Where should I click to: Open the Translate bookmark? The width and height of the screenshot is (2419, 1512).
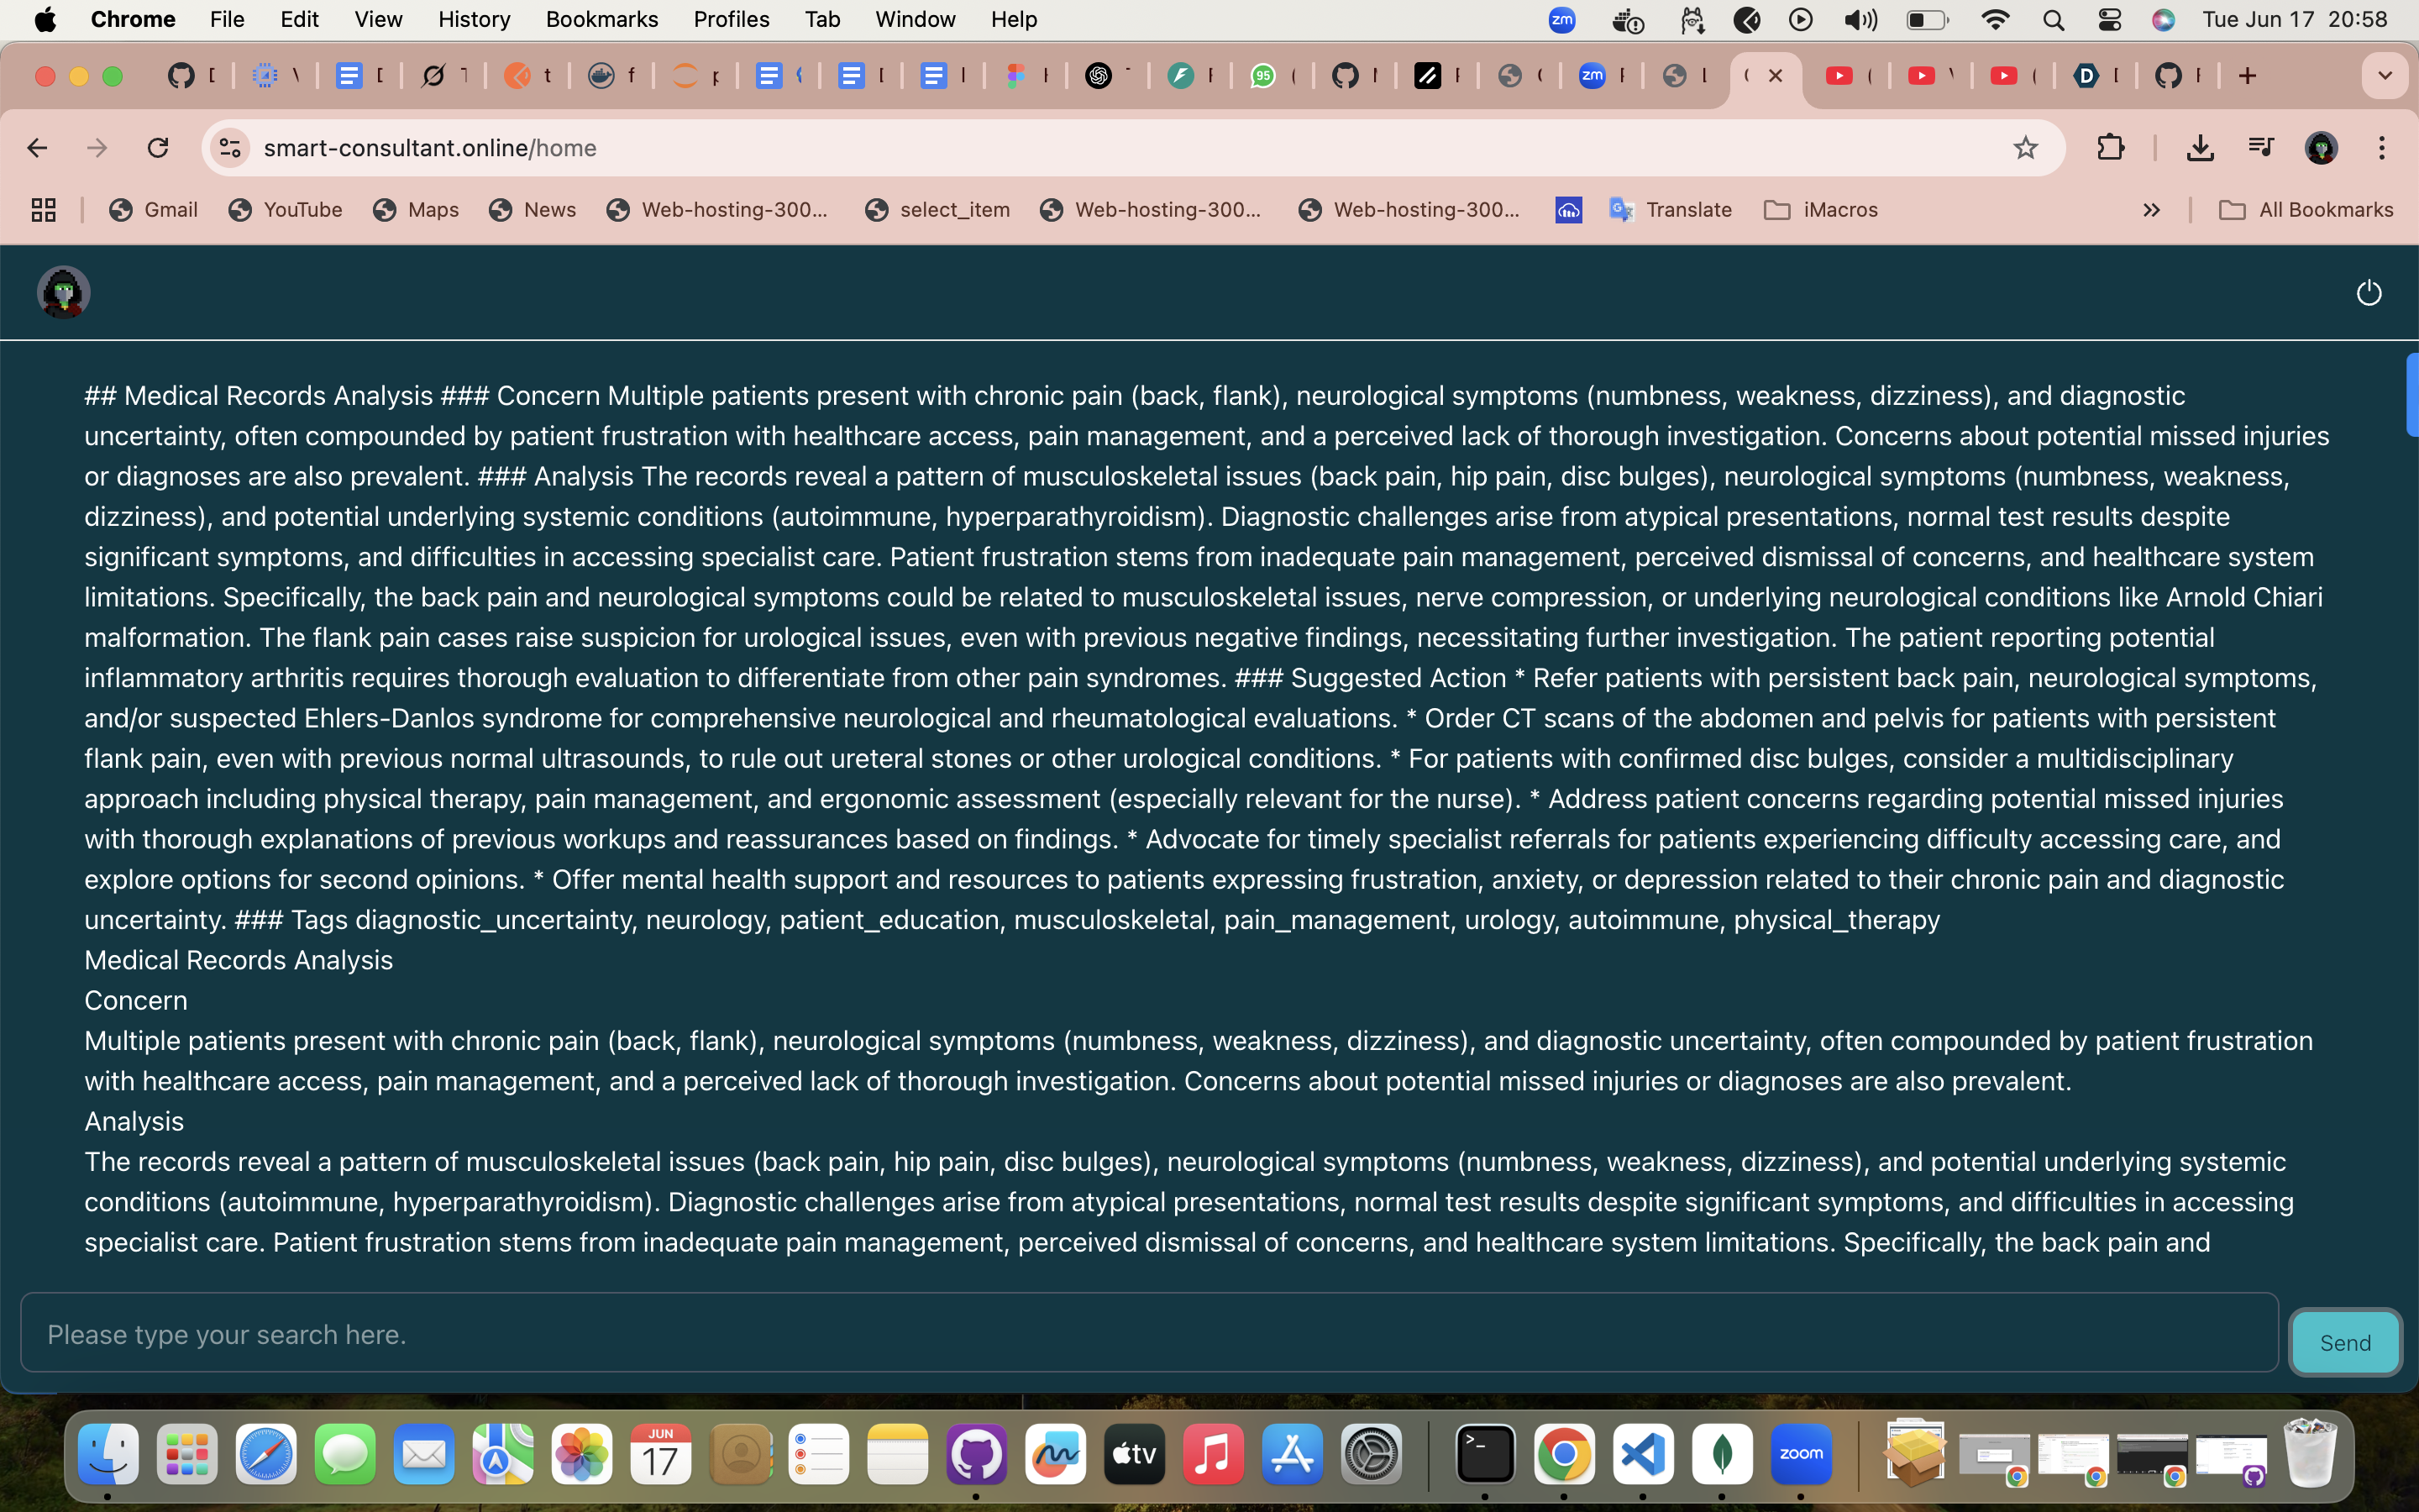1671,210
